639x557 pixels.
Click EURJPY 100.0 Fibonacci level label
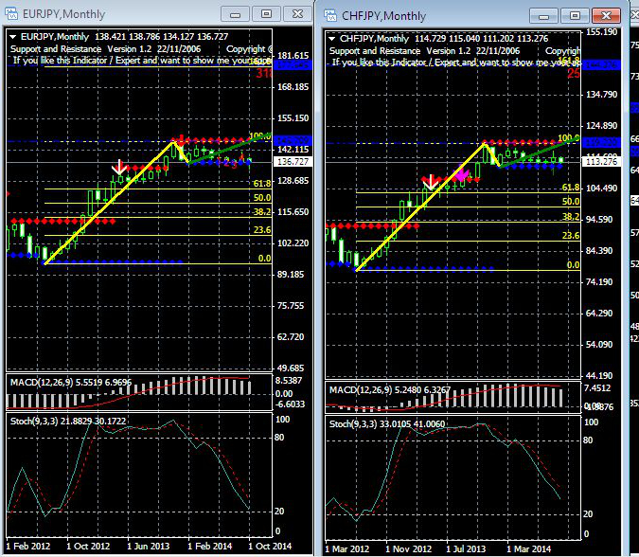click(260, 136)
